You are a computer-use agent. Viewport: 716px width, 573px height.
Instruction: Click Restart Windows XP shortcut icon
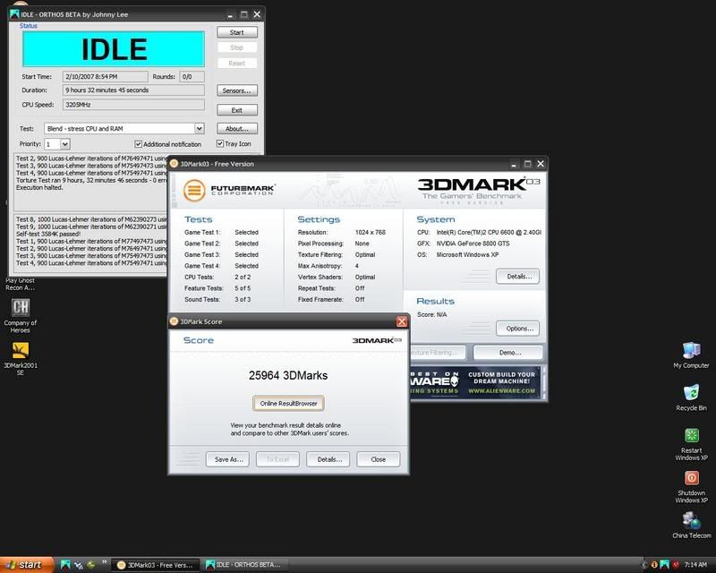click(691, 436)
